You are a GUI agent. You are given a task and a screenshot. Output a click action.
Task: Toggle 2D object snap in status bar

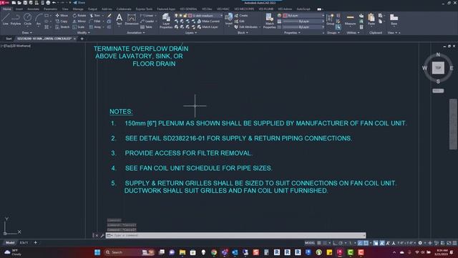click(x=366, y=243)
